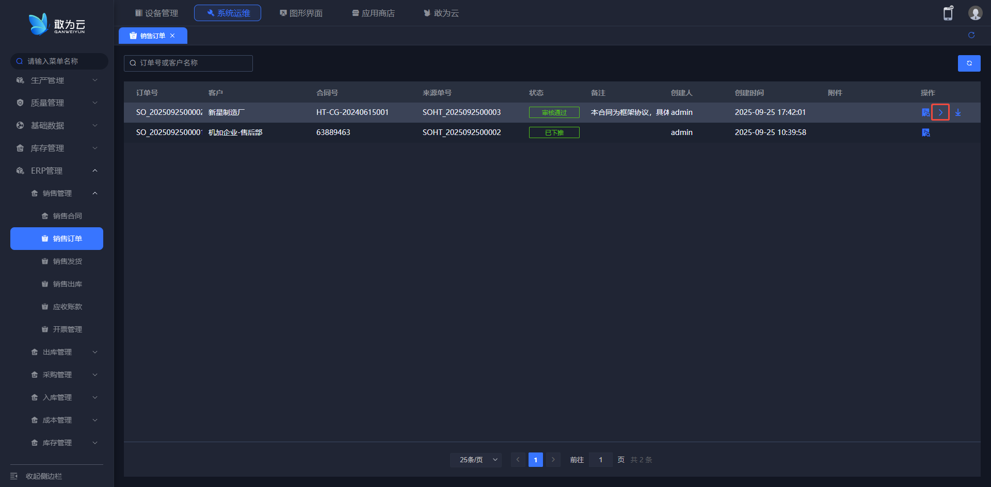
Task: Expand the 基础数据 menu
Action: tap(57, 126)
